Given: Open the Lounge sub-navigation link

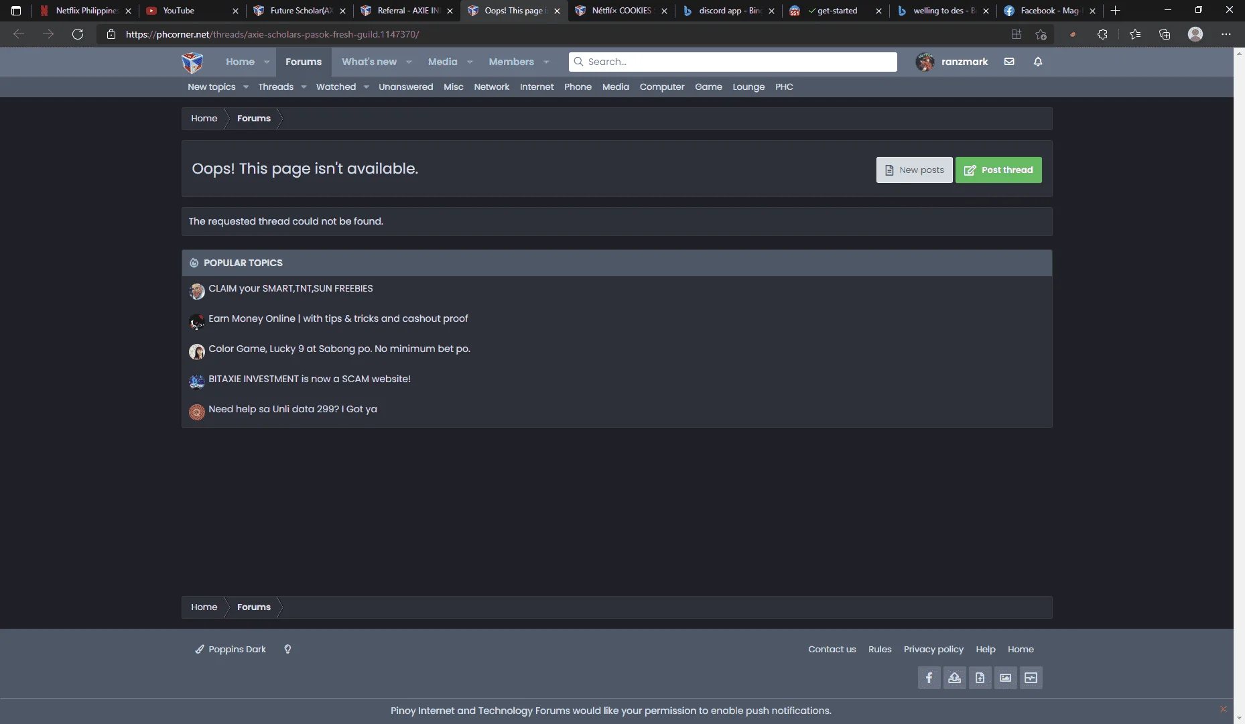Looking at the screenshot, I should click(748, 86).
